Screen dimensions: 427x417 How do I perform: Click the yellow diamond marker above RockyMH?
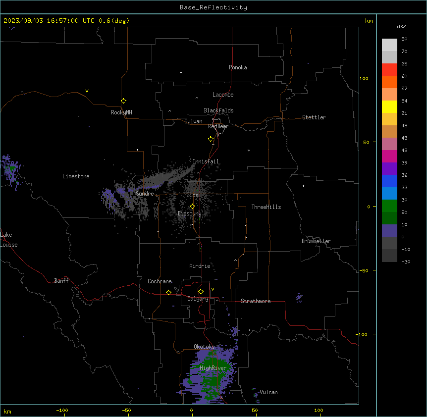coord(123,101)
